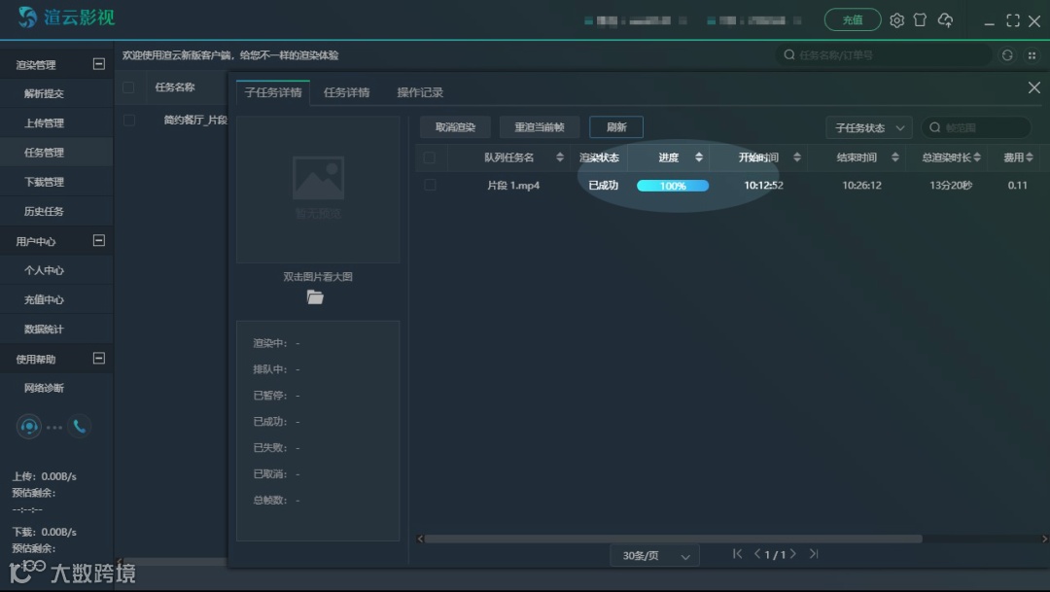Screen dimensions: 1050x592
Task: Open the grid view options icon
Action: pyautogui.click(x=1032, y=55)
